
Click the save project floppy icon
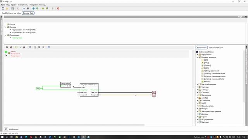tap(12, 8)
